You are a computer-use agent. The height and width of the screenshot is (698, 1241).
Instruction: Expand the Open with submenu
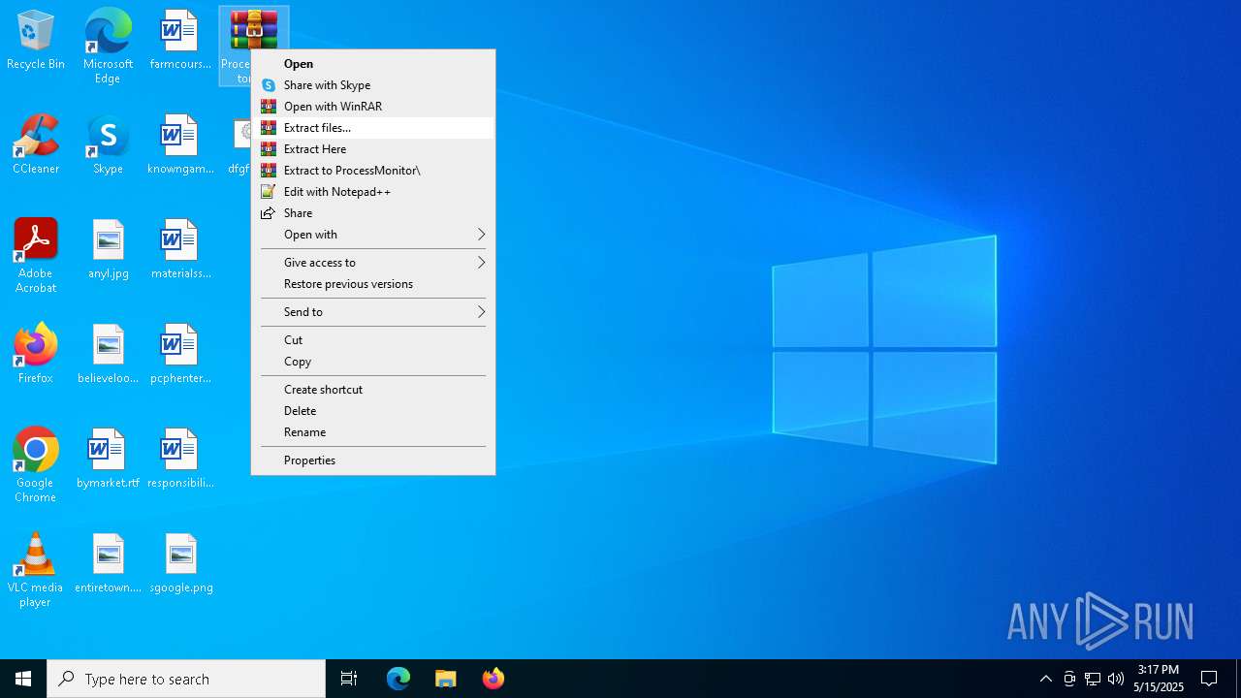pos(373,235)
